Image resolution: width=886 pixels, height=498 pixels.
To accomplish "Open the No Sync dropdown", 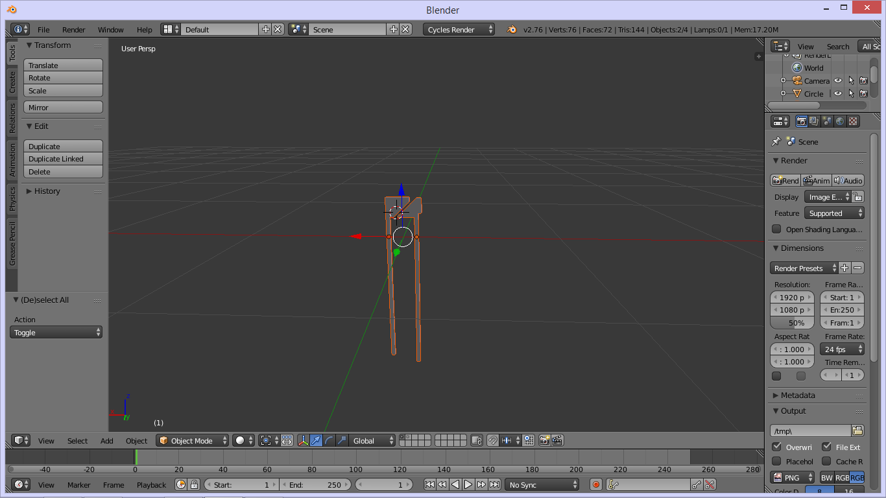I will tap(542, 484).
